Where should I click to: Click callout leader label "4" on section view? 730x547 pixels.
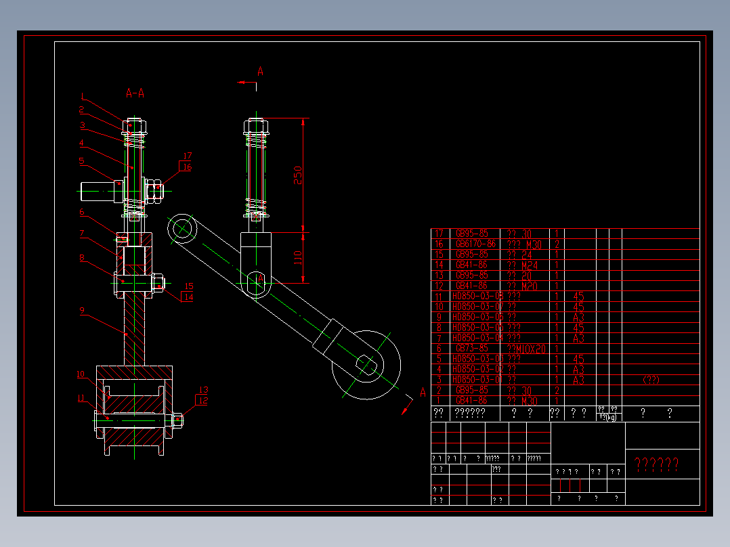(81, 143)
